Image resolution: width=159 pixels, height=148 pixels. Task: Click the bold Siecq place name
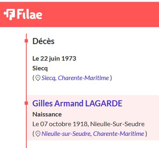(40, 68)
